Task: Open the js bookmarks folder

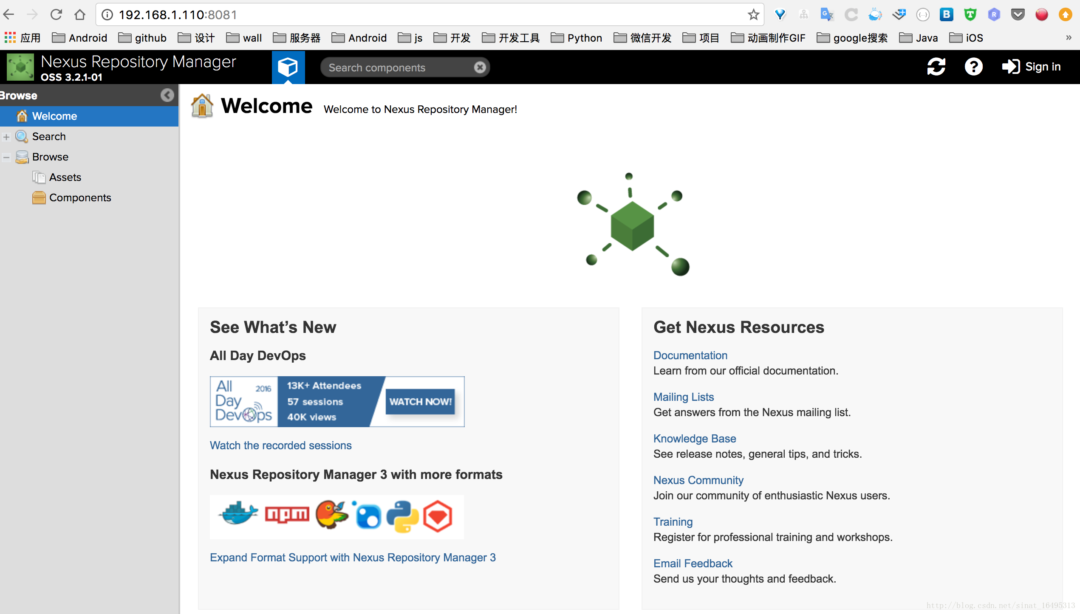Action: click(410, 38)
